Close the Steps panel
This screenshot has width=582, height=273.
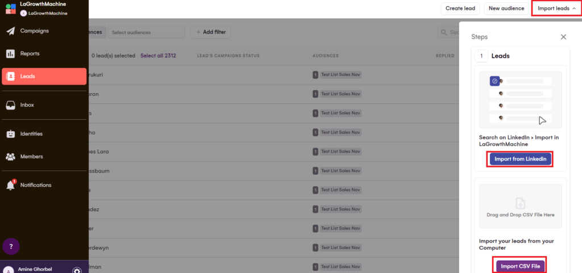563,37
